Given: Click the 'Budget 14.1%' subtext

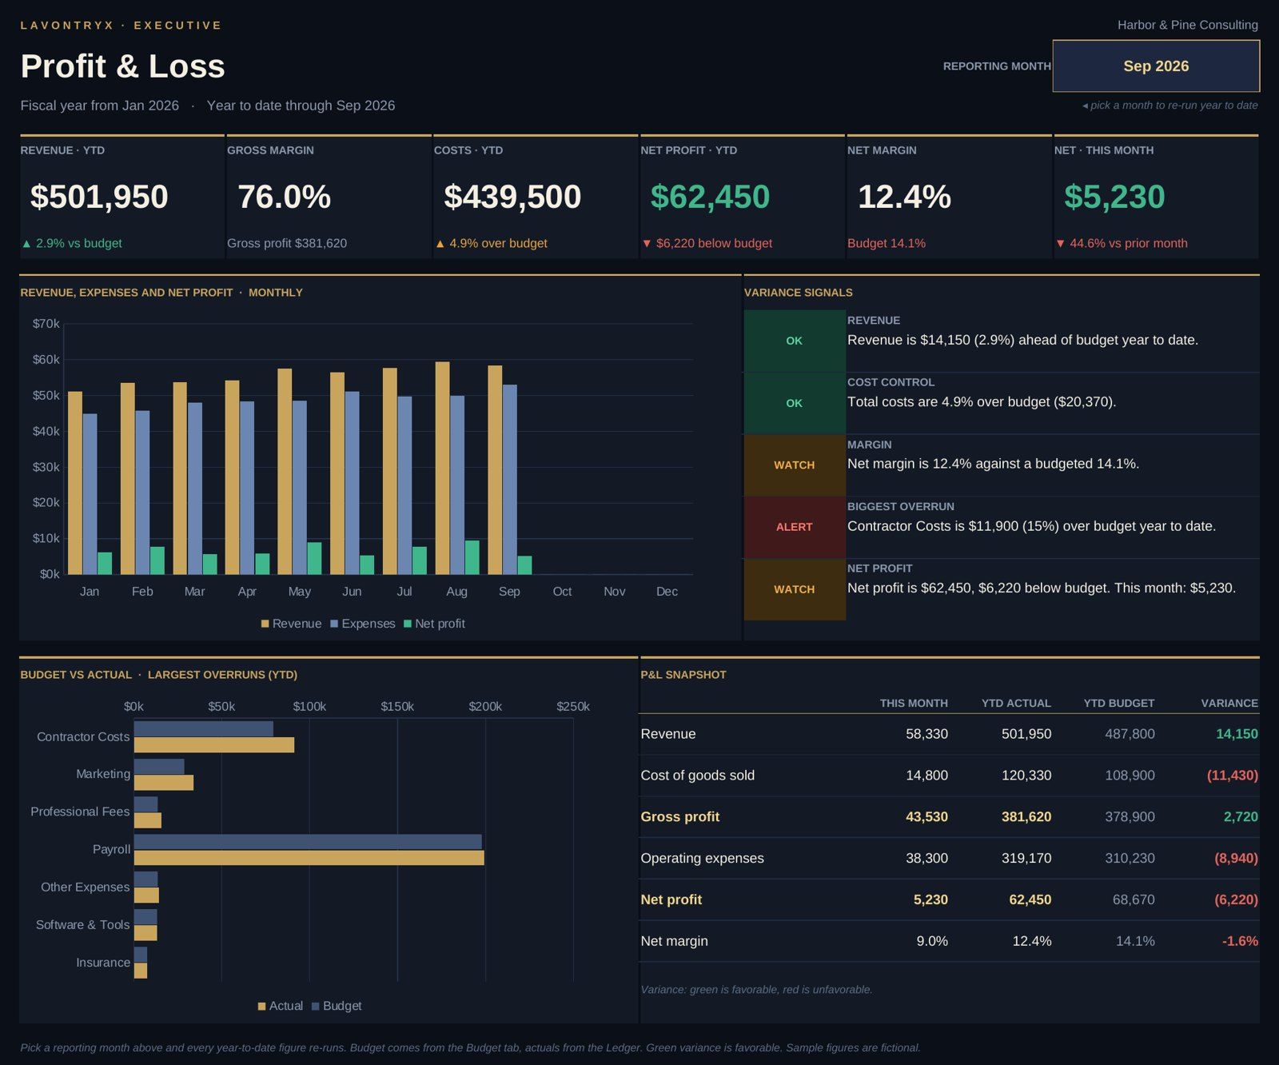Looking at the screenshot, I should coord(887,243).
